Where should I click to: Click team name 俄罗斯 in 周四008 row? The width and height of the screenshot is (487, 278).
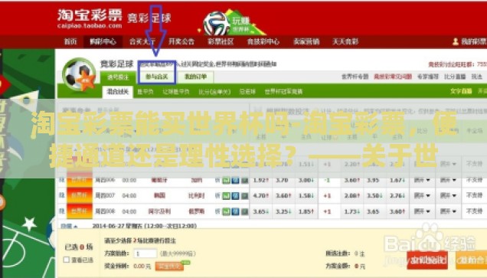tap(196, 211)
